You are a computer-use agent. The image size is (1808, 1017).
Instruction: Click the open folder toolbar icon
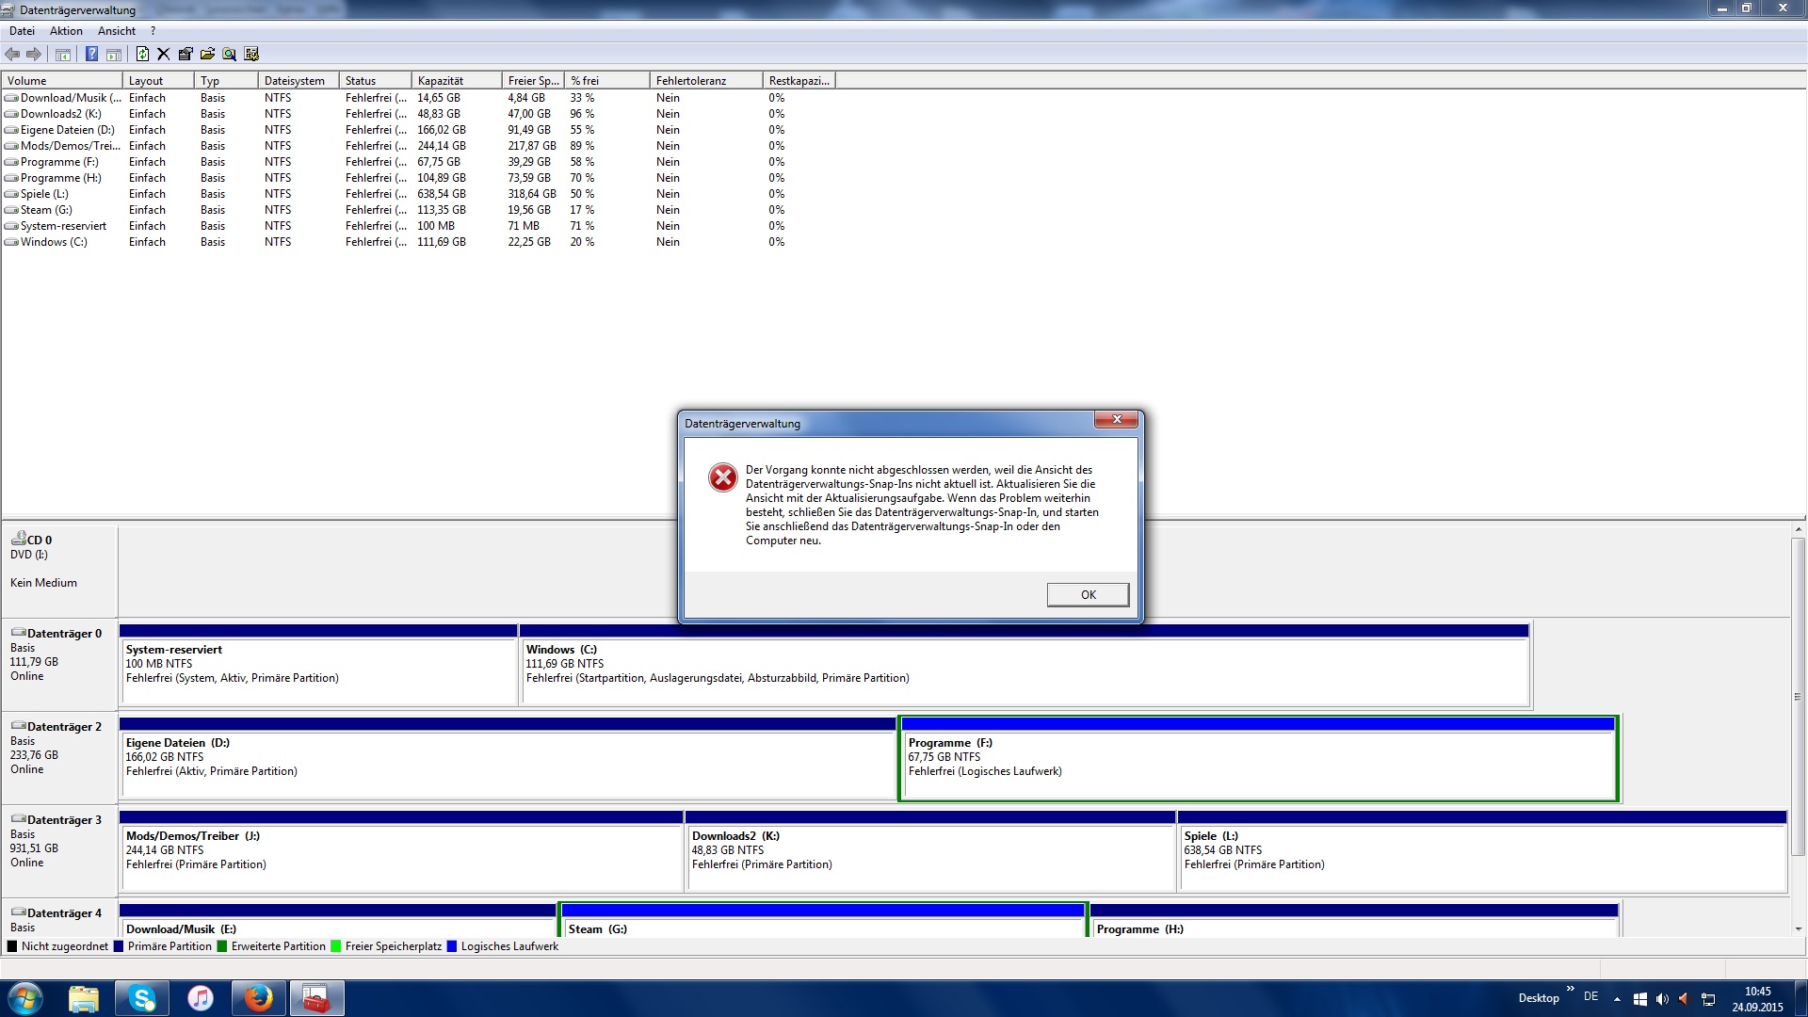[207, 55]
